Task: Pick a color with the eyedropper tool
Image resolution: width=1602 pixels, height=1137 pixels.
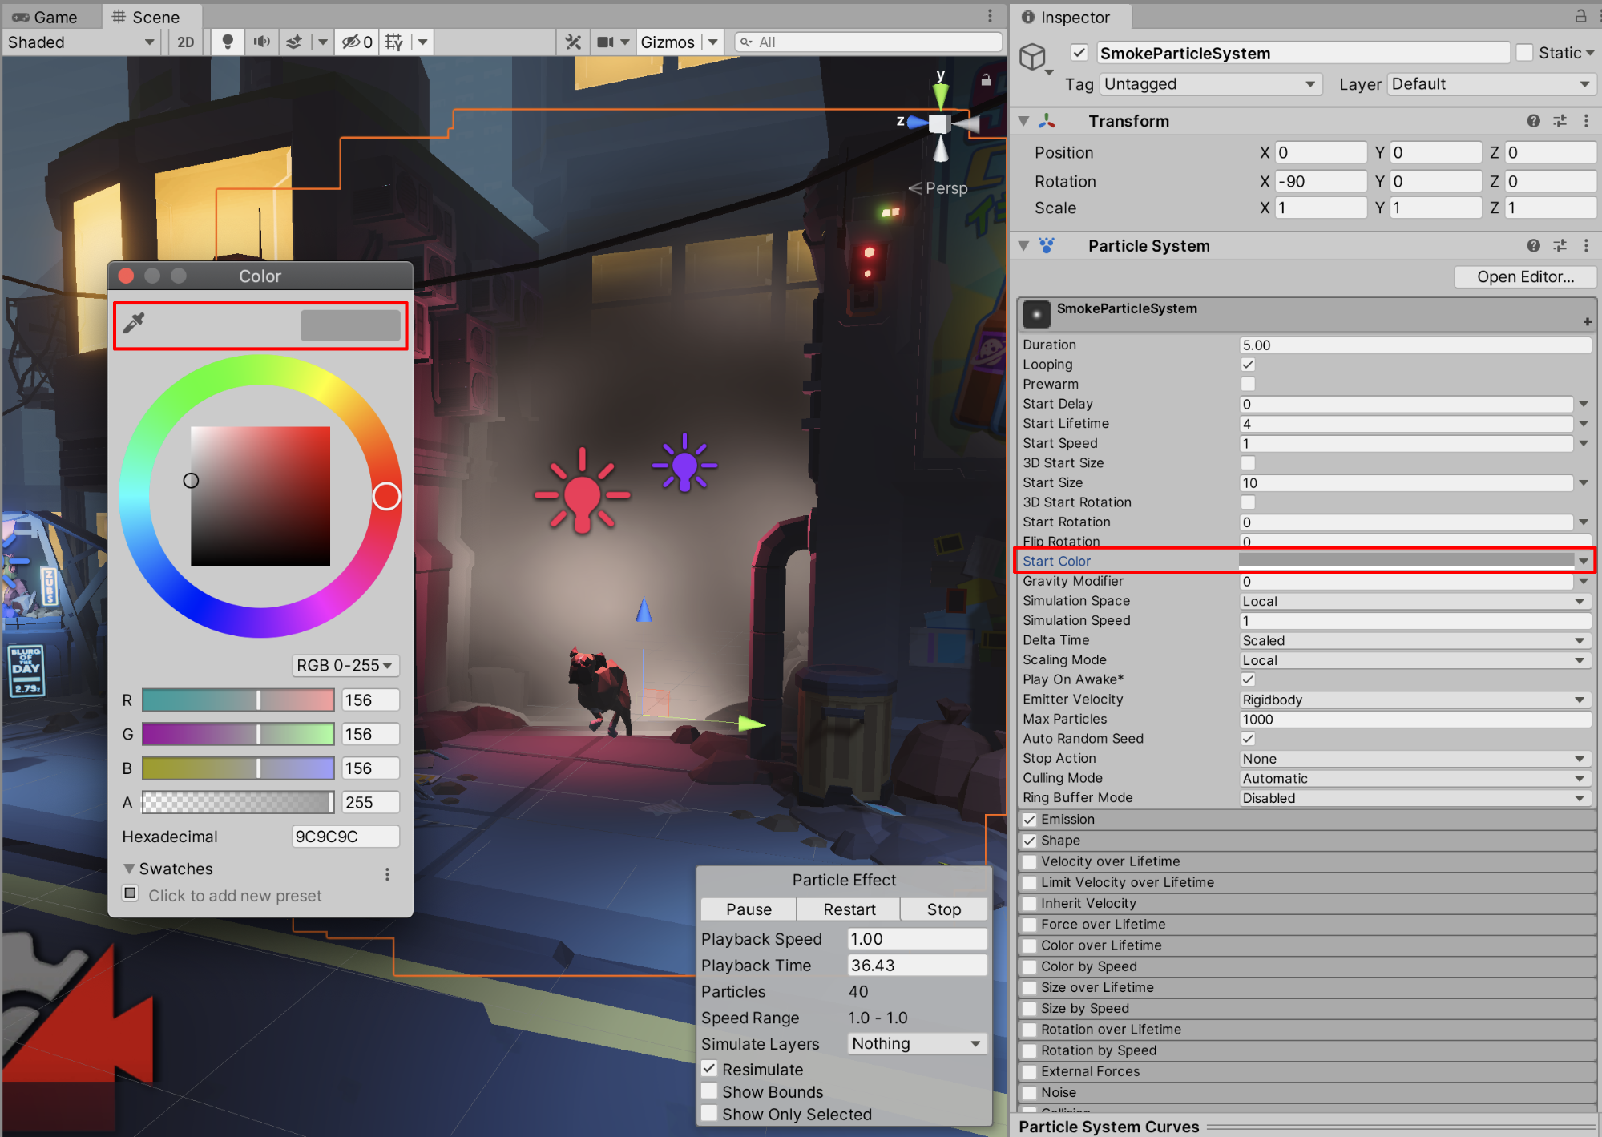Action: (134, 322)
